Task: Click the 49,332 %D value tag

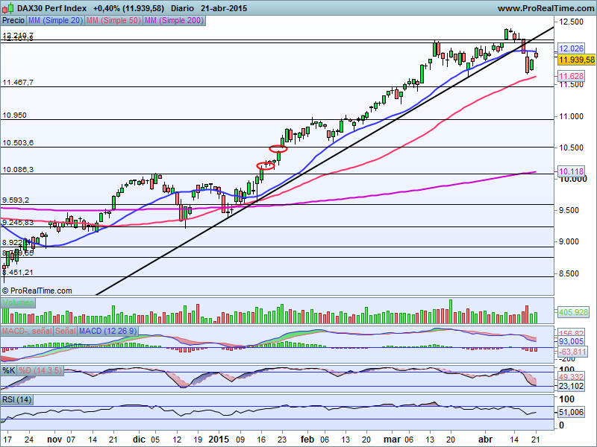Action: tap(571, 377)
